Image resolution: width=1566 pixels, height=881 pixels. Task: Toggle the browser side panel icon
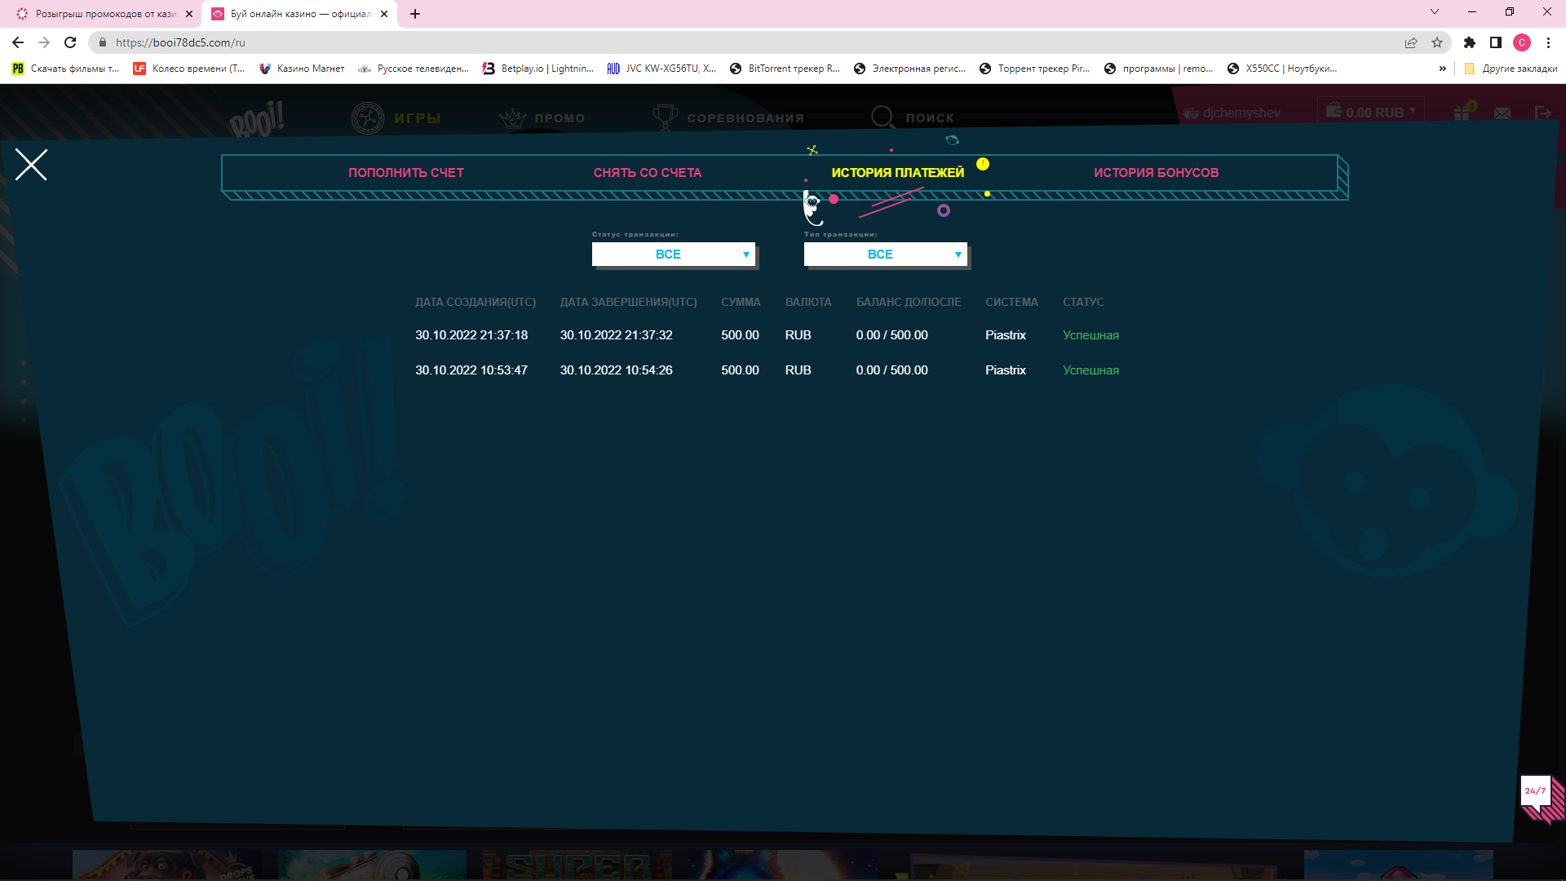pos(1496,42)
